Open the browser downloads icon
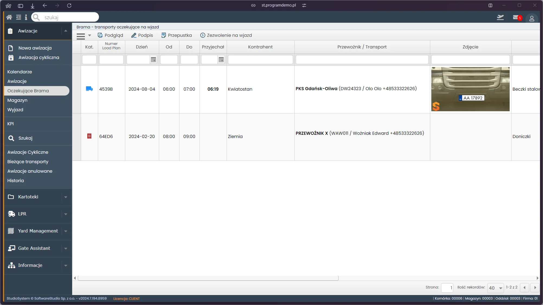Viewport: 543px width, 305px height. pyautogui.click(x=33, y=5)
